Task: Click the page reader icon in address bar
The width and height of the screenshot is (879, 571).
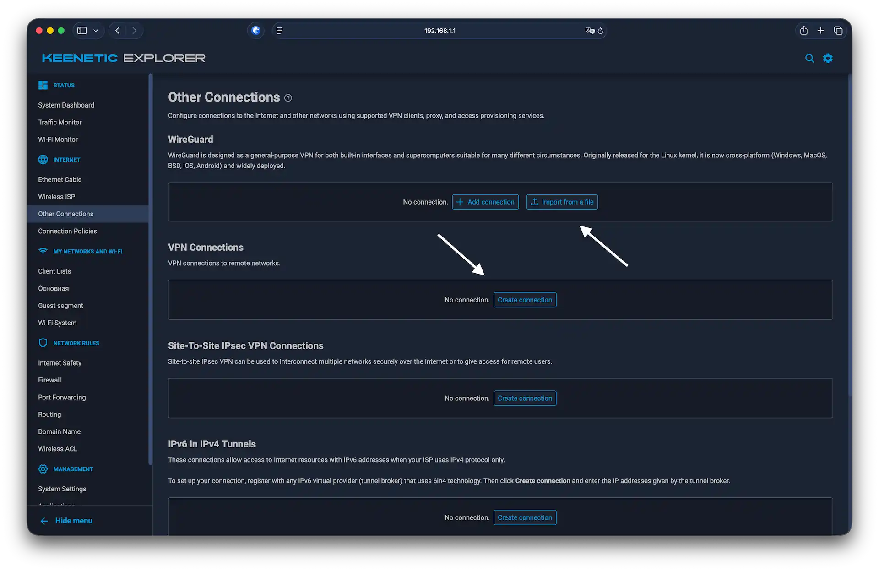Action: (x=279, y=31)
